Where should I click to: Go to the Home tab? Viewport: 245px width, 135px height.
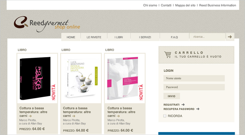point(71,37)
